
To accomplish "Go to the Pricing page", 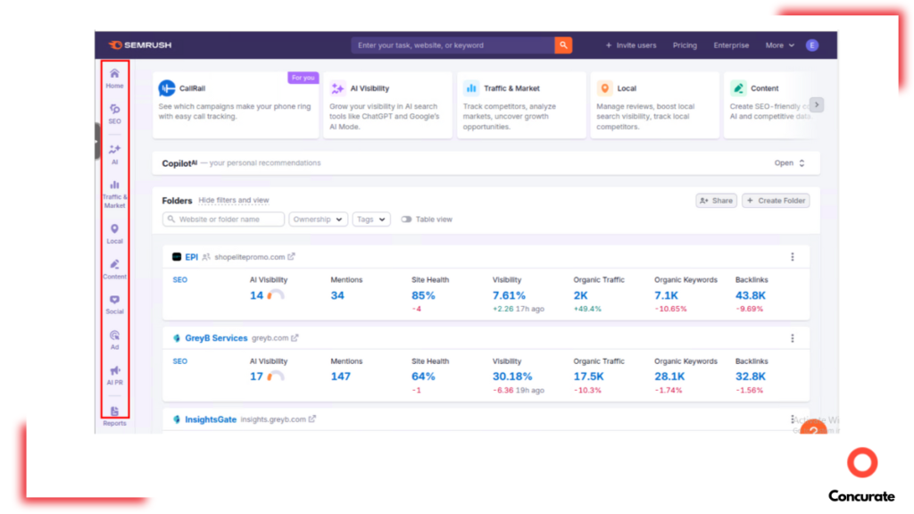I will (x=685, y=45).
